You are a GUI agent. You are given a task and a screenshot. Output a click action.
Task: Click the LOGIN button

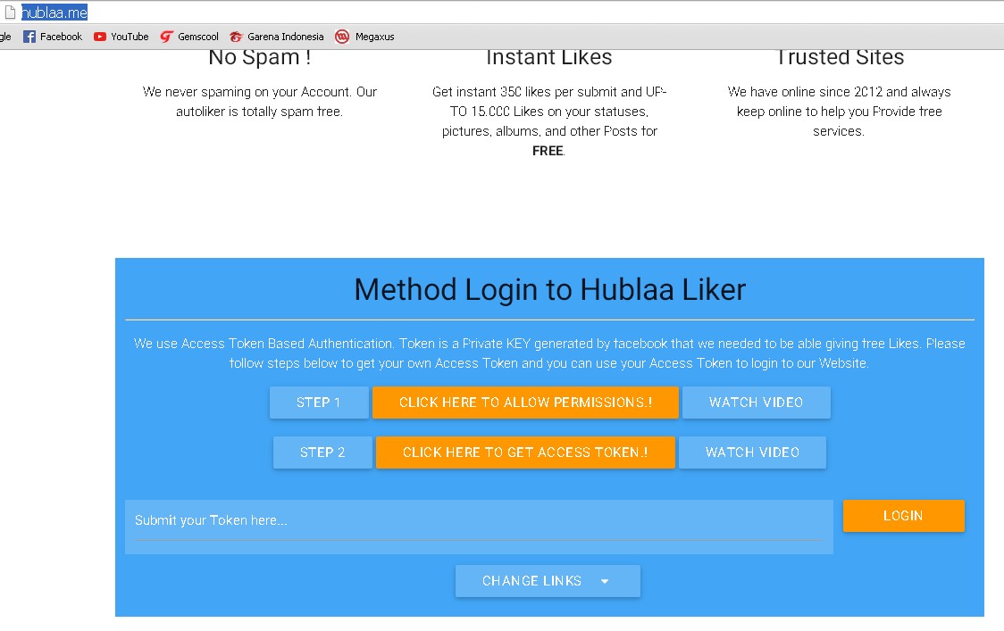coord(903,515)
